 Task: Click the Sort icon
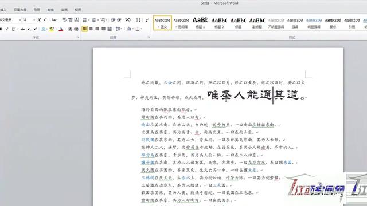138,20
